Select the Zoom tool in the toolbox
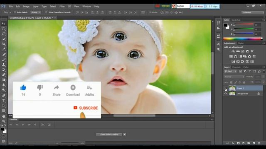Image resolution: width=266 pixels, height=149 pixels. coord(4,121)
